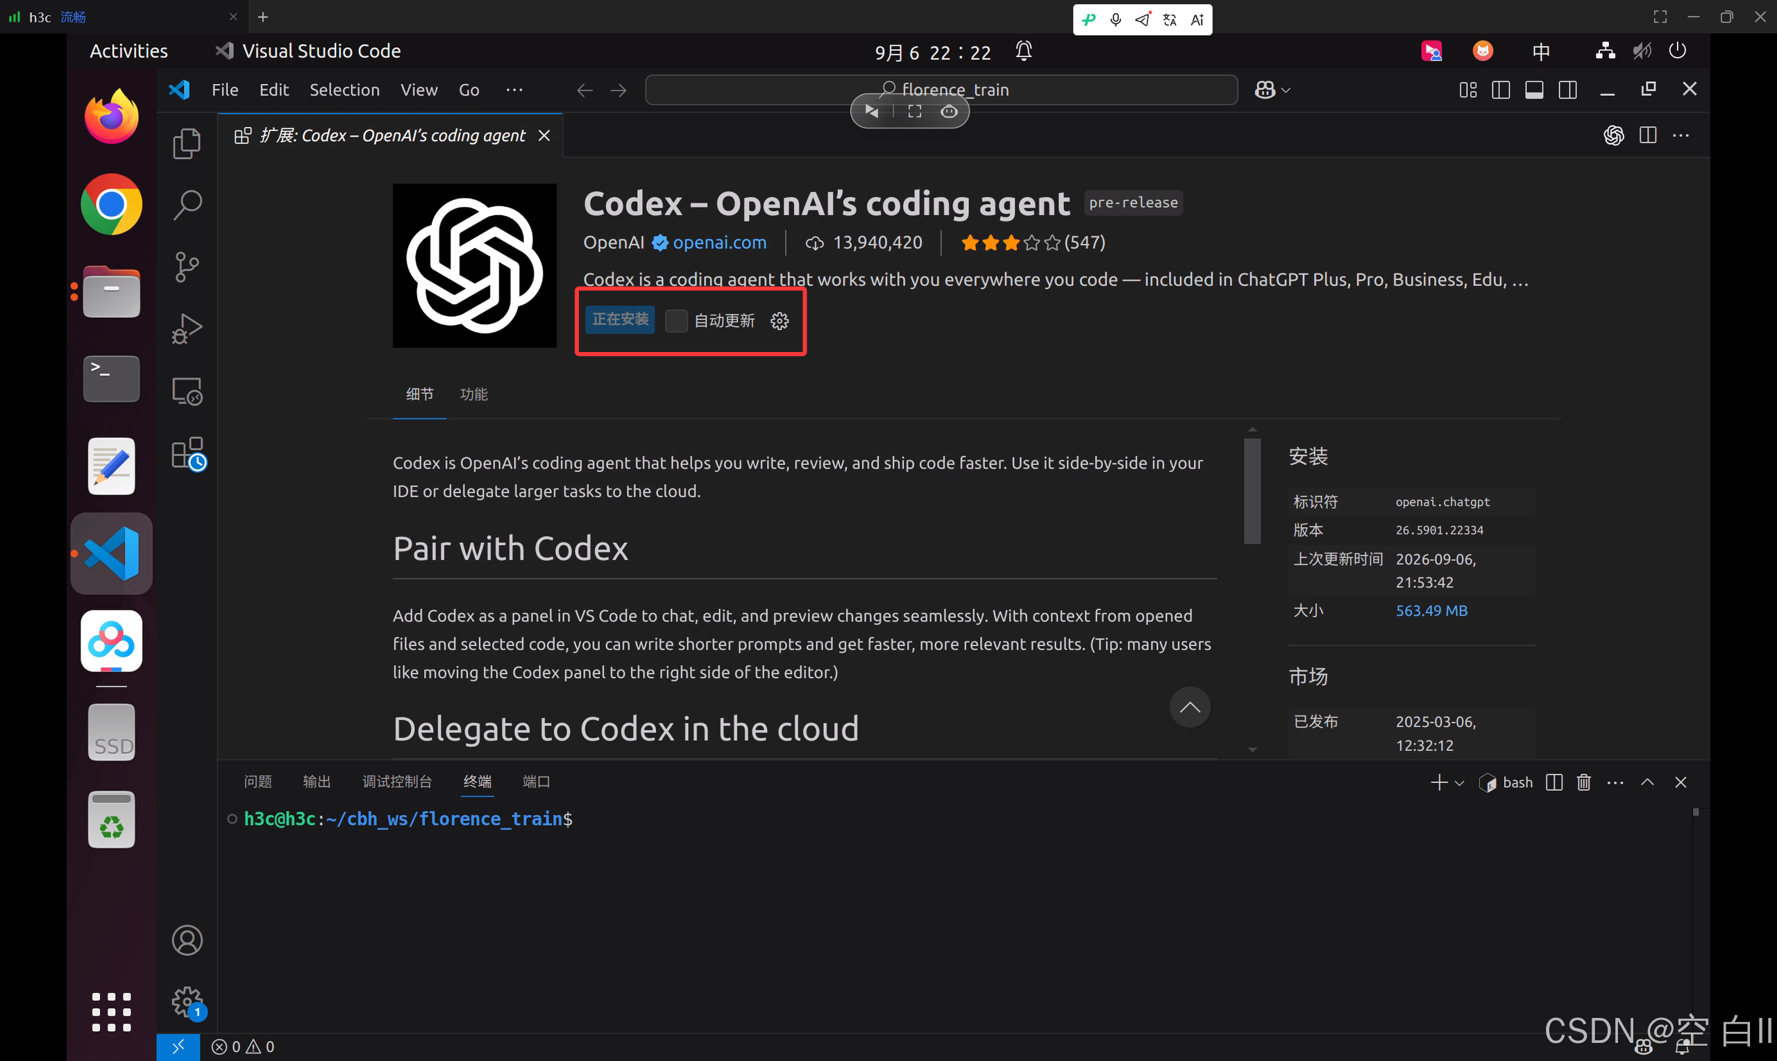Open the View menu
Screen dimensions: 1777x1061
pos(419,90)
